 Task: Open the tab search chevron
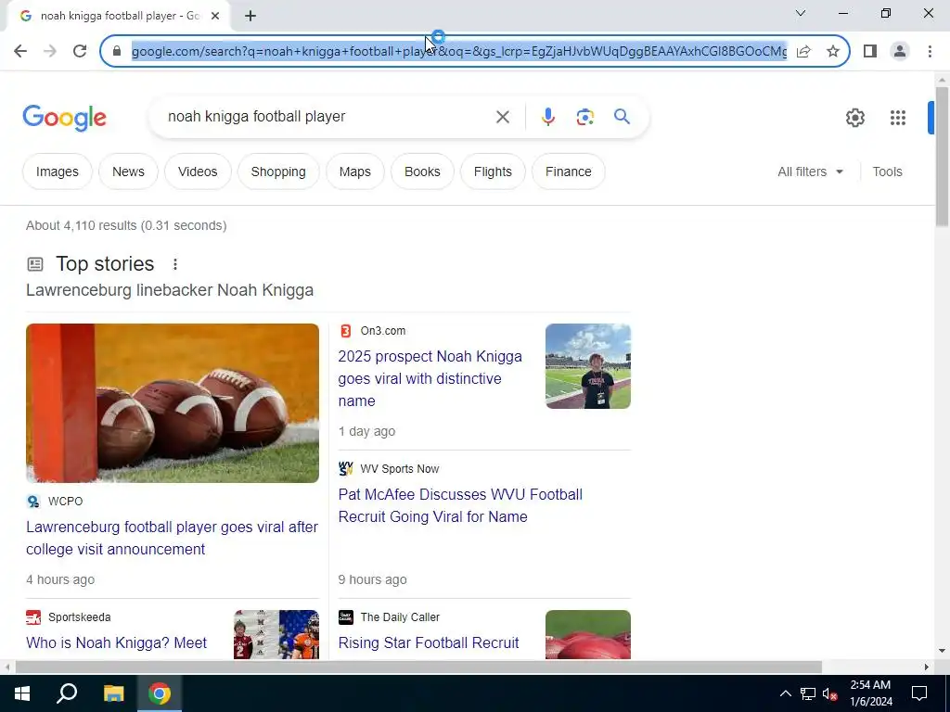801,13
